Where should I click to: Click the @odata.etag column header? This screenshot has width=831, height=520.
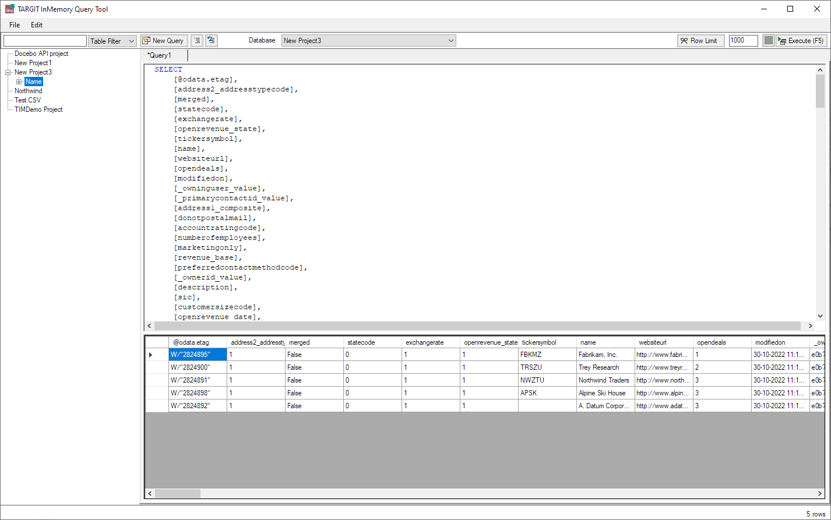(x=198, y=342)
